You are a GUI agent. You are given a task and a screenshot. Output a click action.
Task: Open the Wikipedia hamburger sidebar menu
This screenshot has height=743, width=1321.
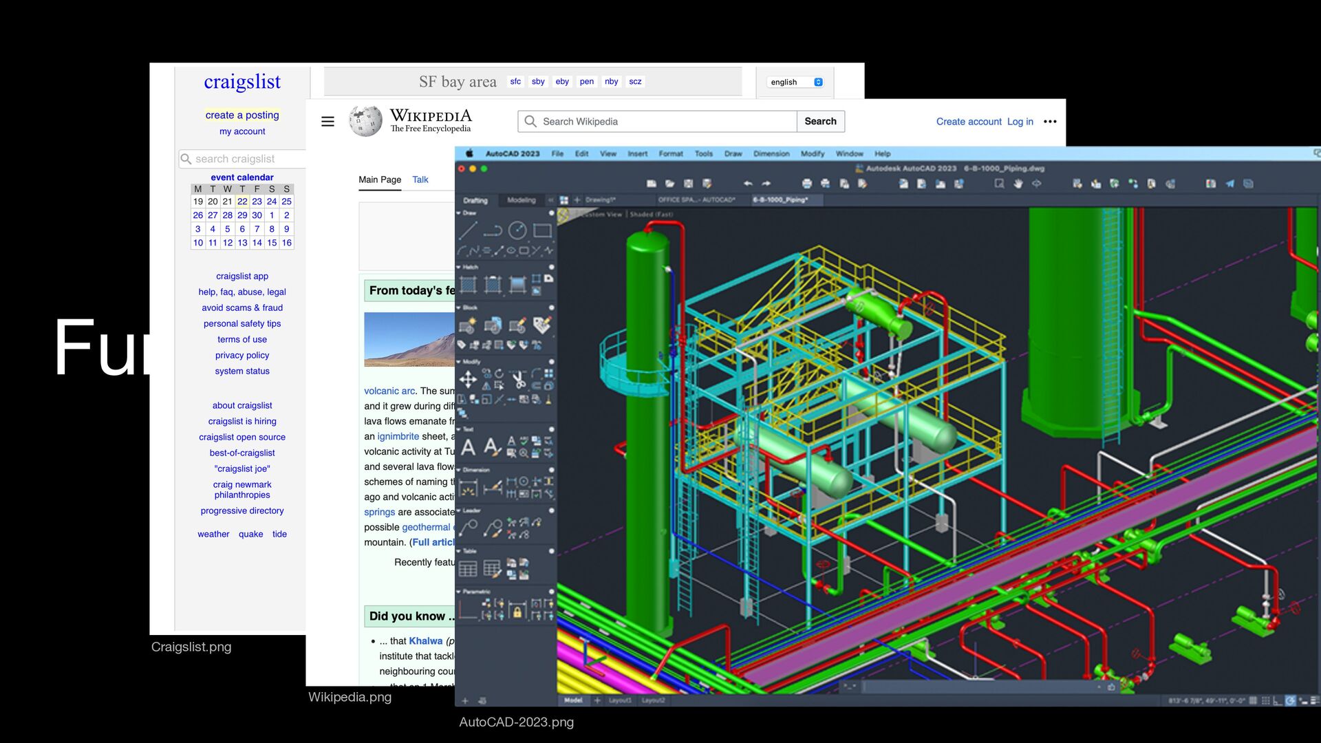pyautogui.click(x=327, y=122)
